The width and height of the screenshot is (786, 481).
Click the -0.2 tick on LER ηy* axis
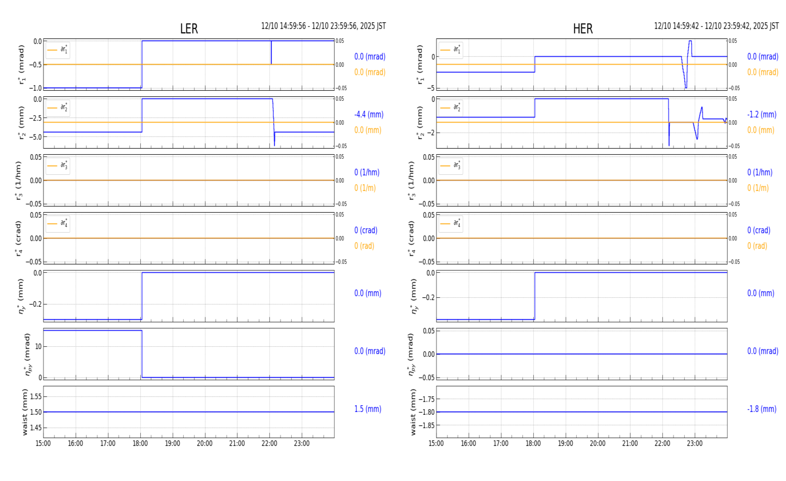click(x=35, y=305)
